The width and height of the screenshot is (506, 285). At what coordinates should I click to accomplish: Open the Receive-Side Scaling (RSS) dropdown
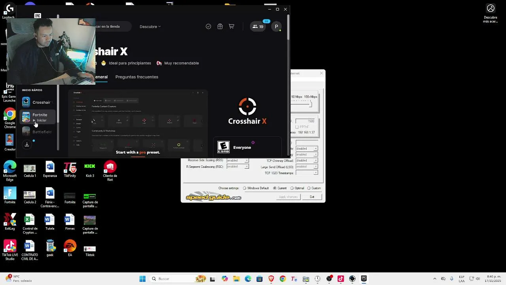(238, 160)
